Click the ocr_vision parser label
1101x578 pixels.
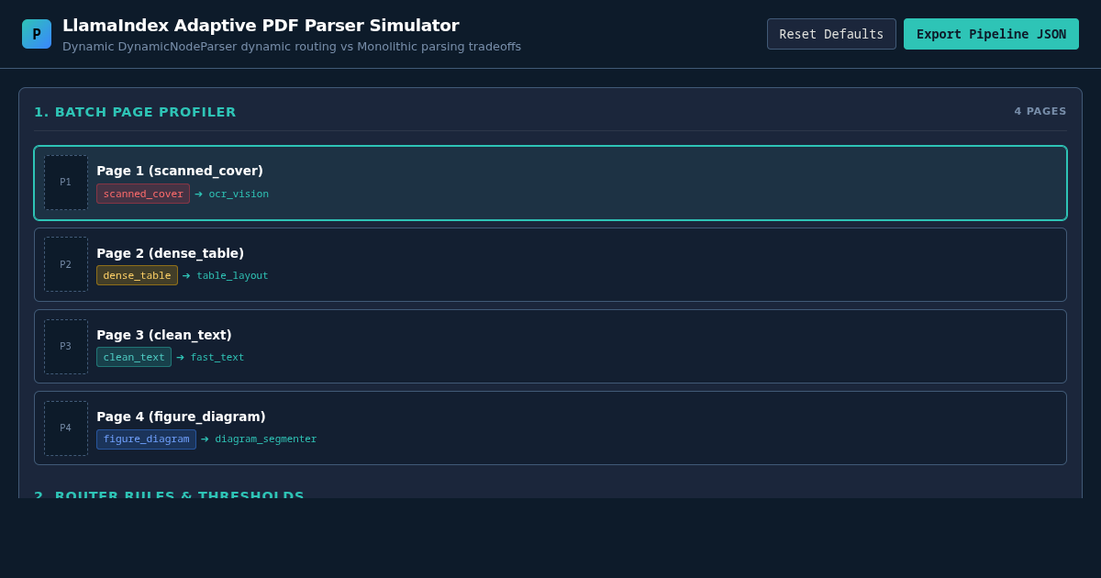click(239, 194)
